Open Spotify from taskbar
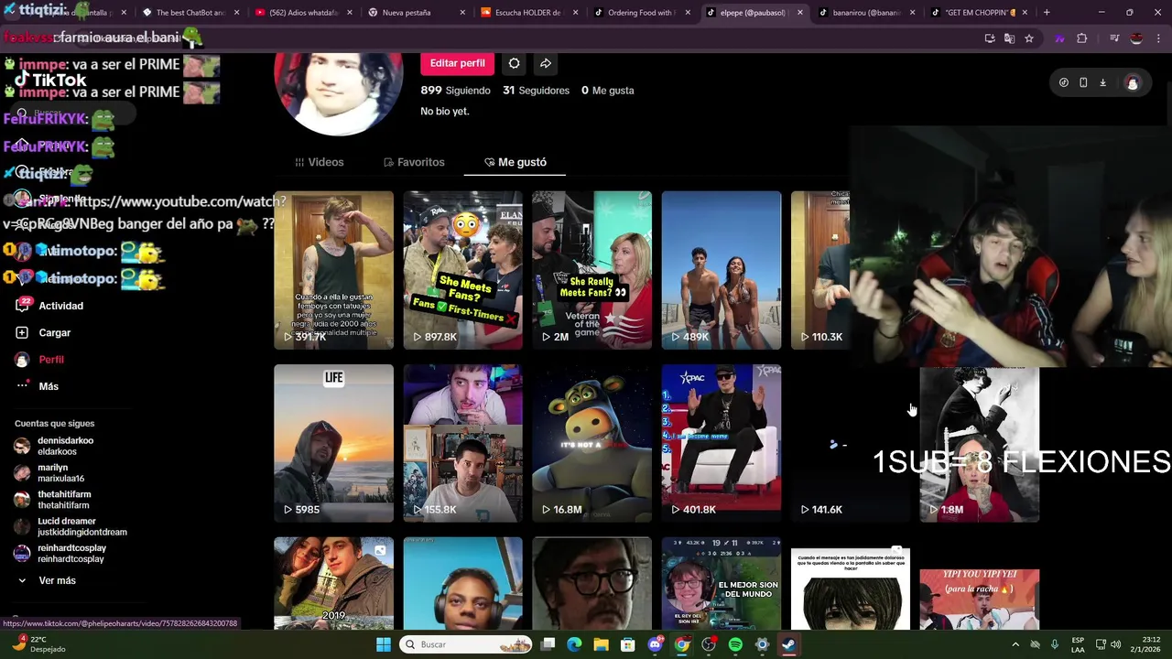Viewport: 1172px width, 659px height. pyautogui.click(x=735, y=644)
